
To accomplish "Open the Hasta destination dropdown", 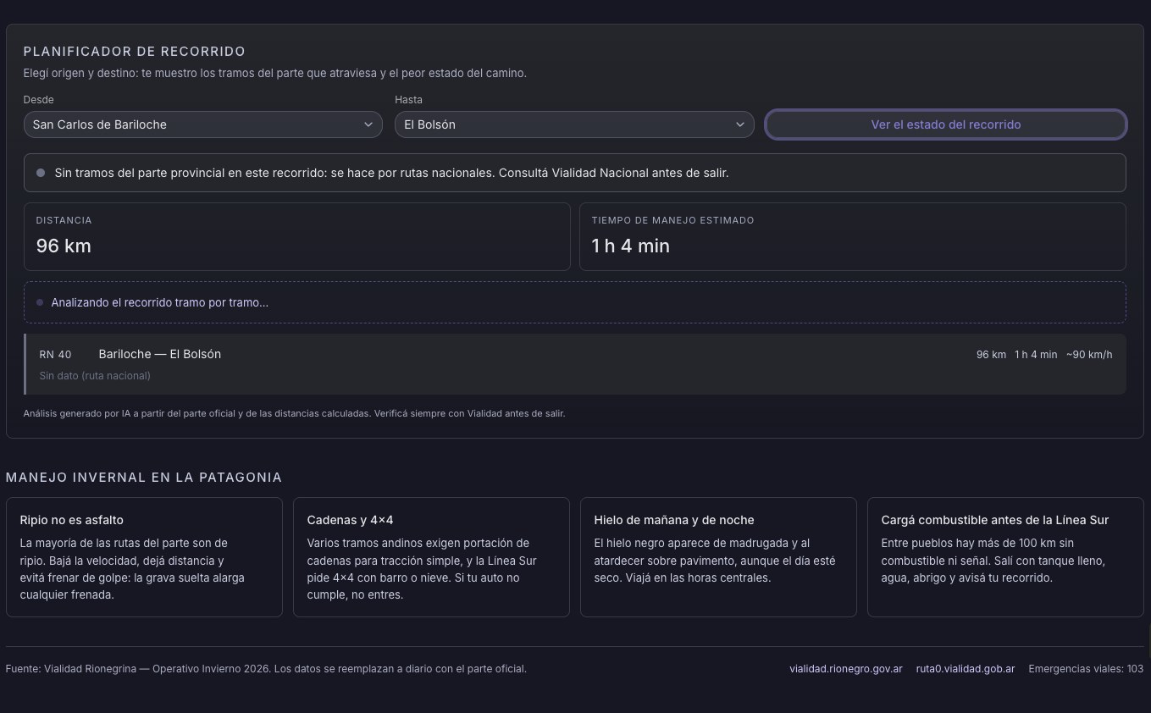I will [574, 124].
